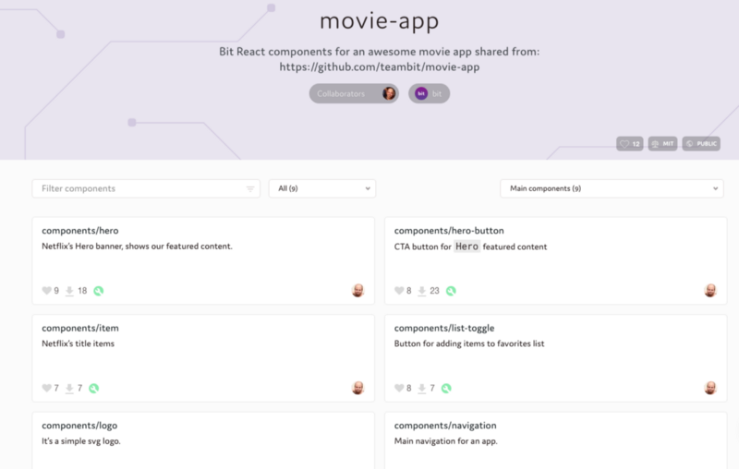Focus the Filter components search field
Screen dimensions: 739x469
[139, 188]
